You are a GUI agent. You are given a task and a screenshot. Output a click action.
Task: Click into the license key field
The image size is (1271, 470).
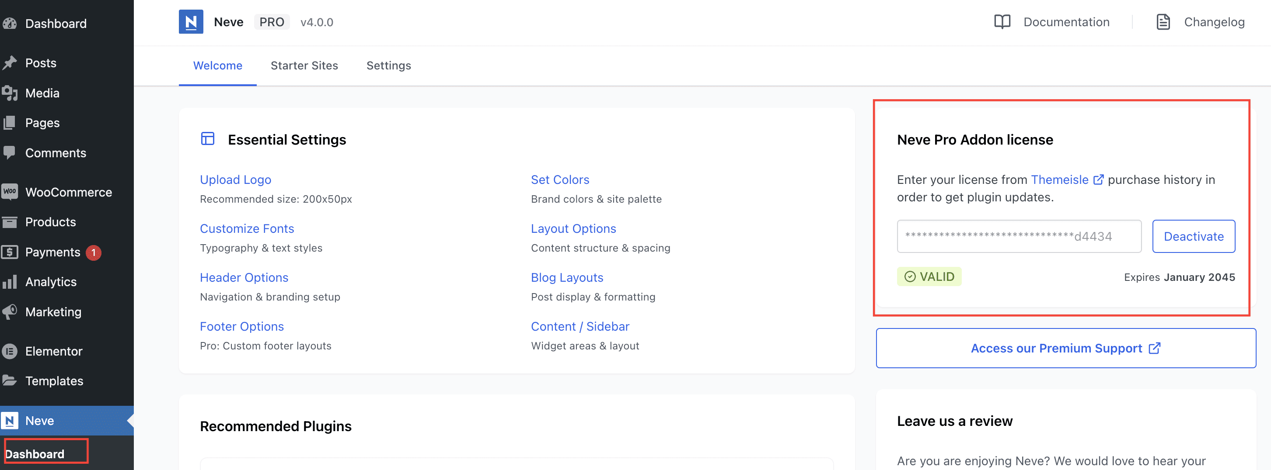pyautogui.click(x=1018, y=236)
